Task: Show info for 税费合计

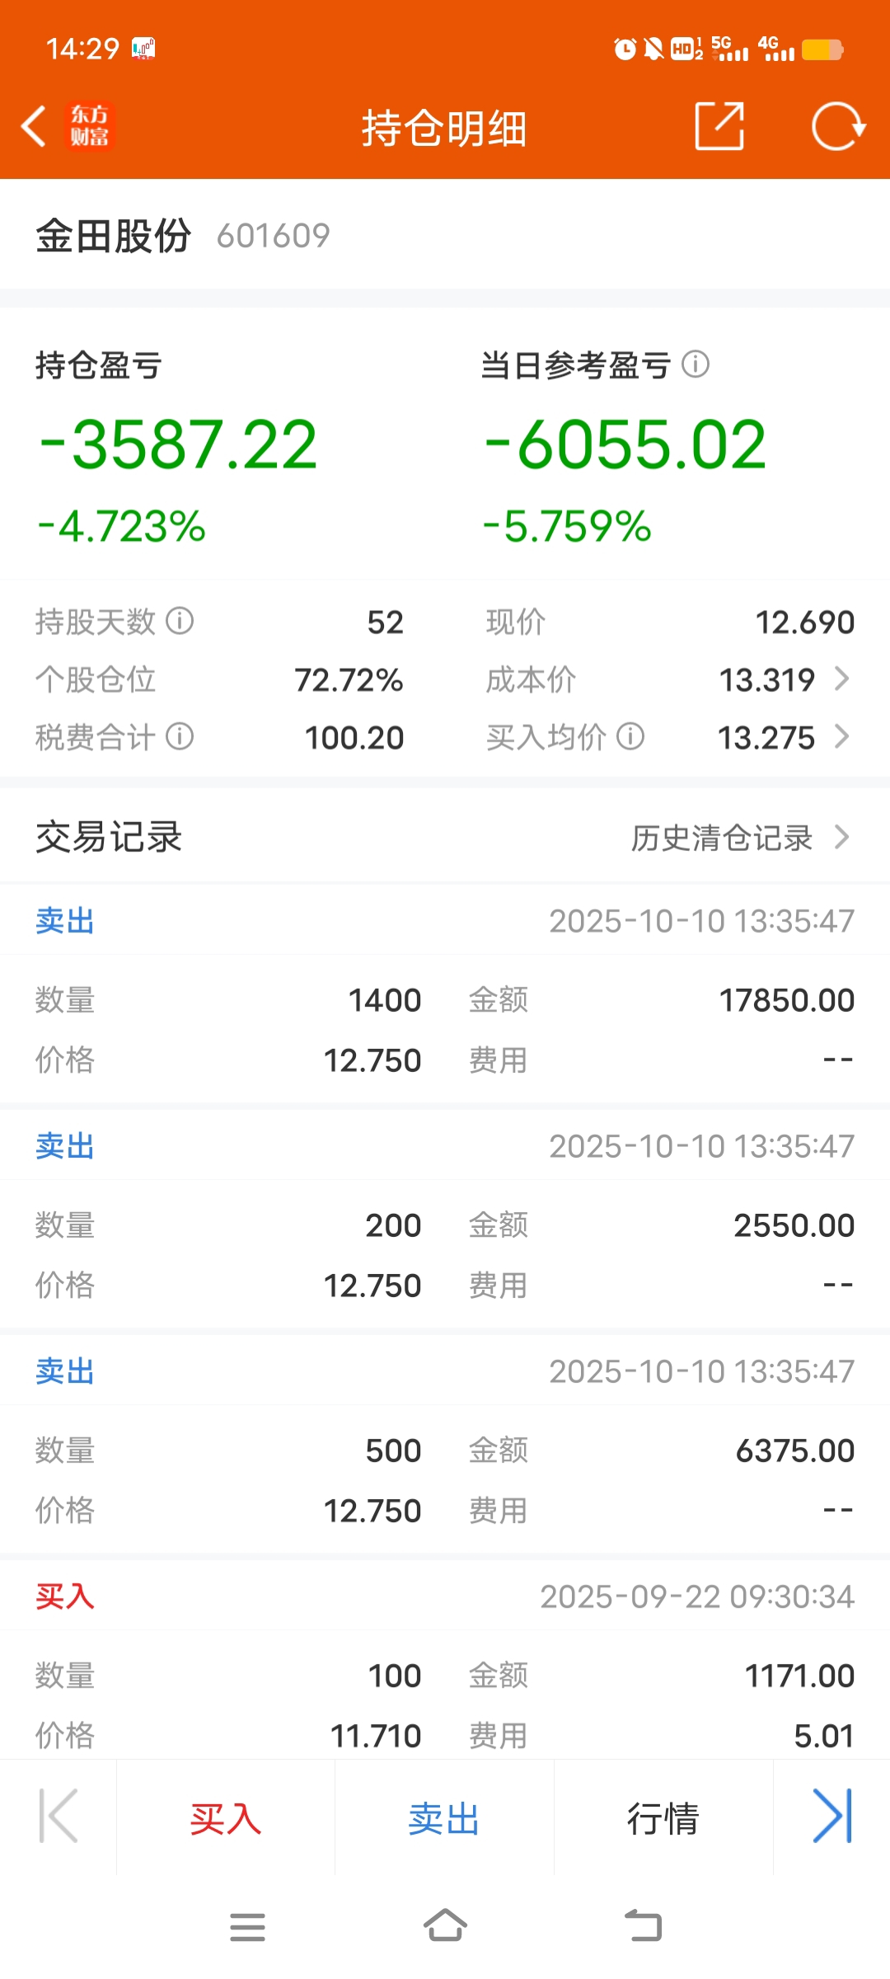Action: click(180, 736)
